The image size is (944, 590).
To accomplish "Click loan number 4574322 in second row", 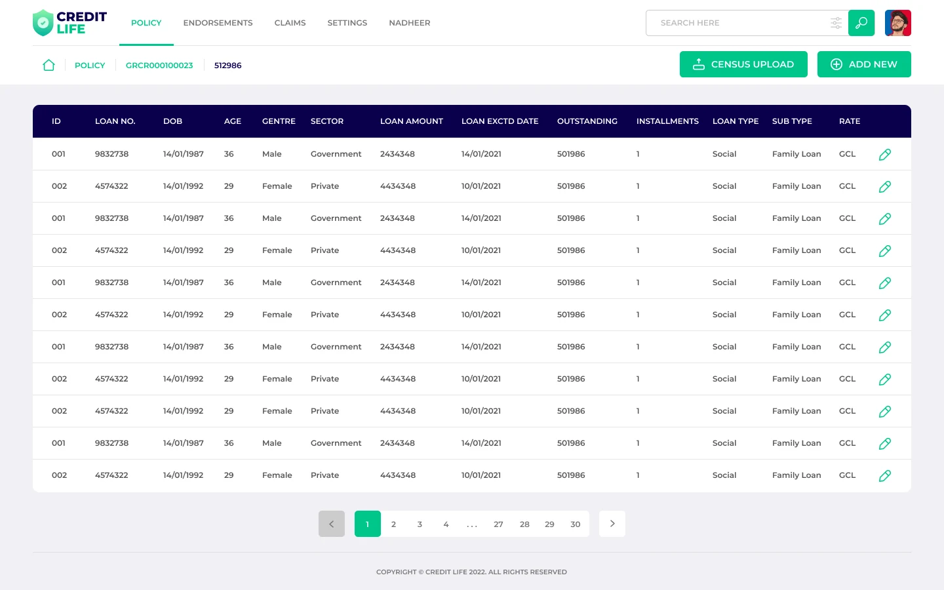I will click(x=111, y=186).
